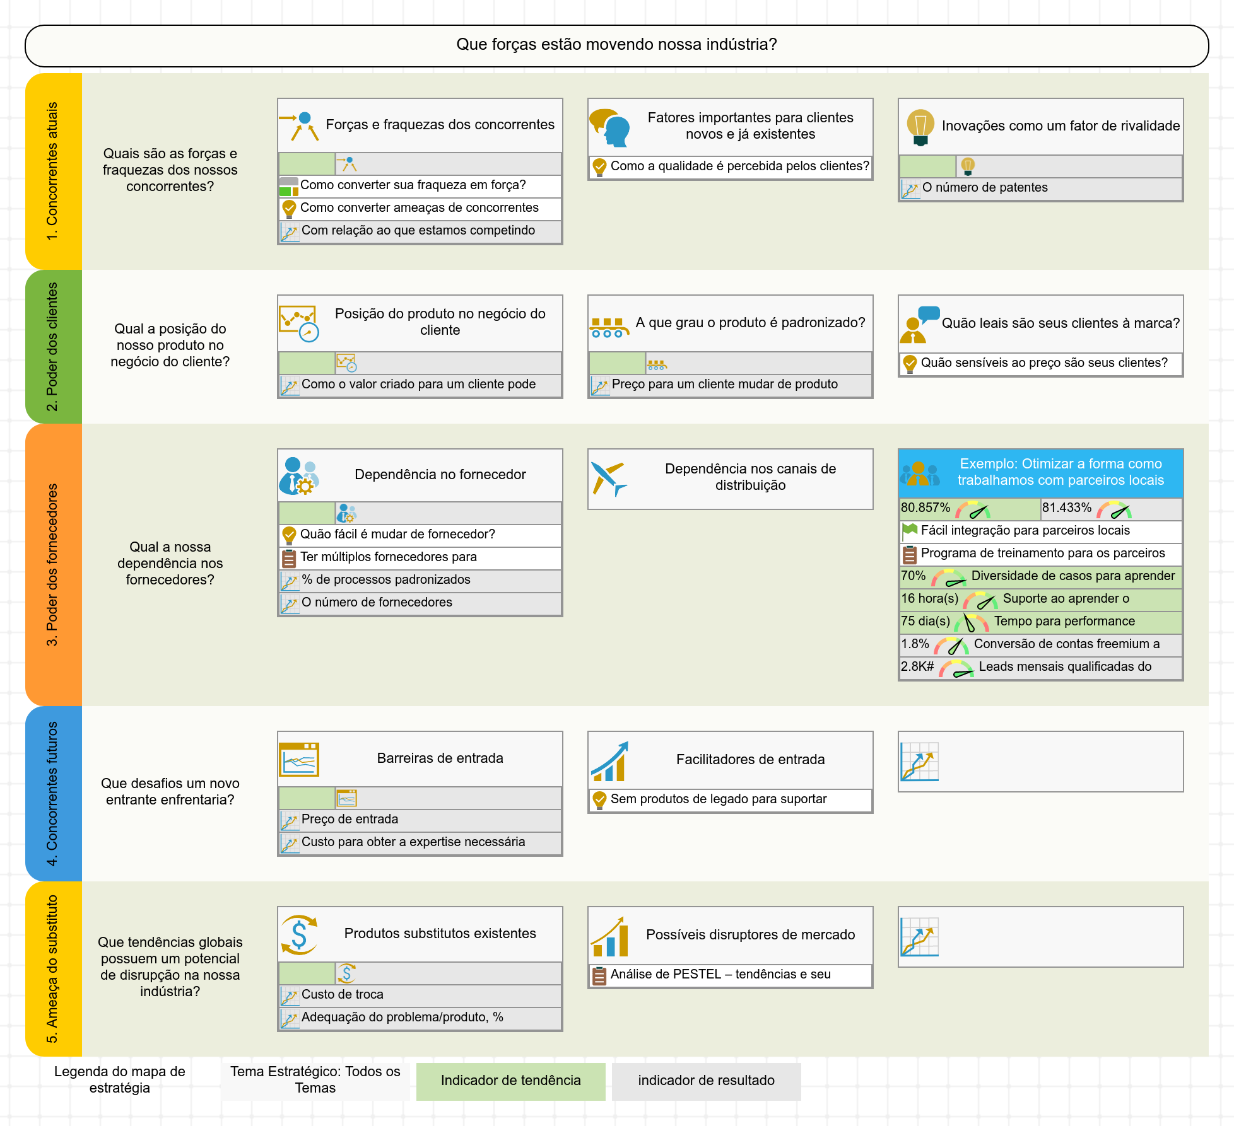
Task: Click the lightbulb icon beside Inovações card
Action: (x=920, y=127)
